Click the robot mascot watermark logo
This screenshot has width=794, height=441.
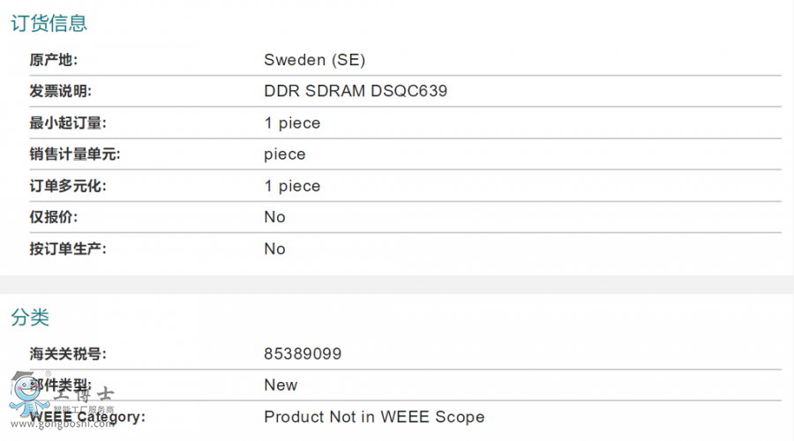click(x=25, y=397)
